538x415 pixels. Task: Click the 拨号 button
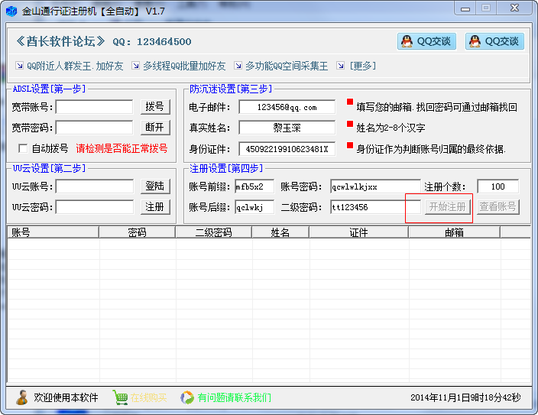155,107
